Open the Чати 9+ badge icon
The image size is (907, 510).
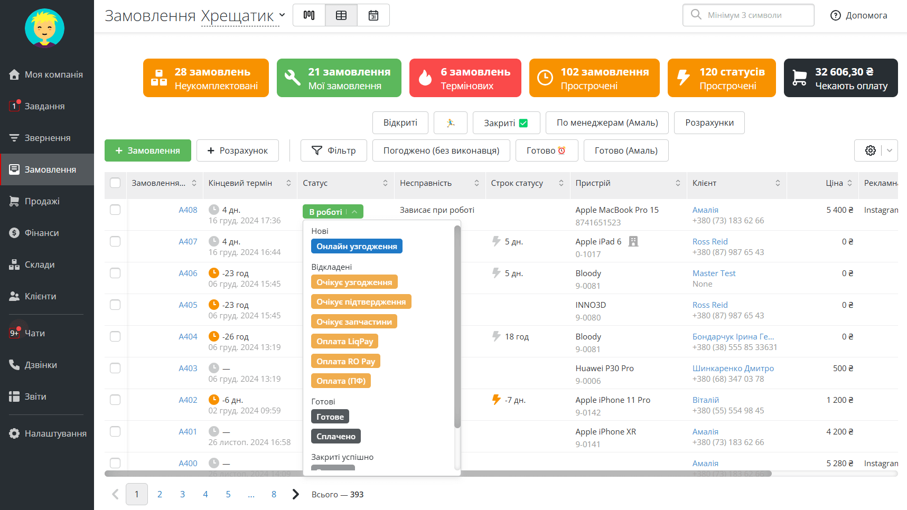pyautogui.click(x=15, y=333)
